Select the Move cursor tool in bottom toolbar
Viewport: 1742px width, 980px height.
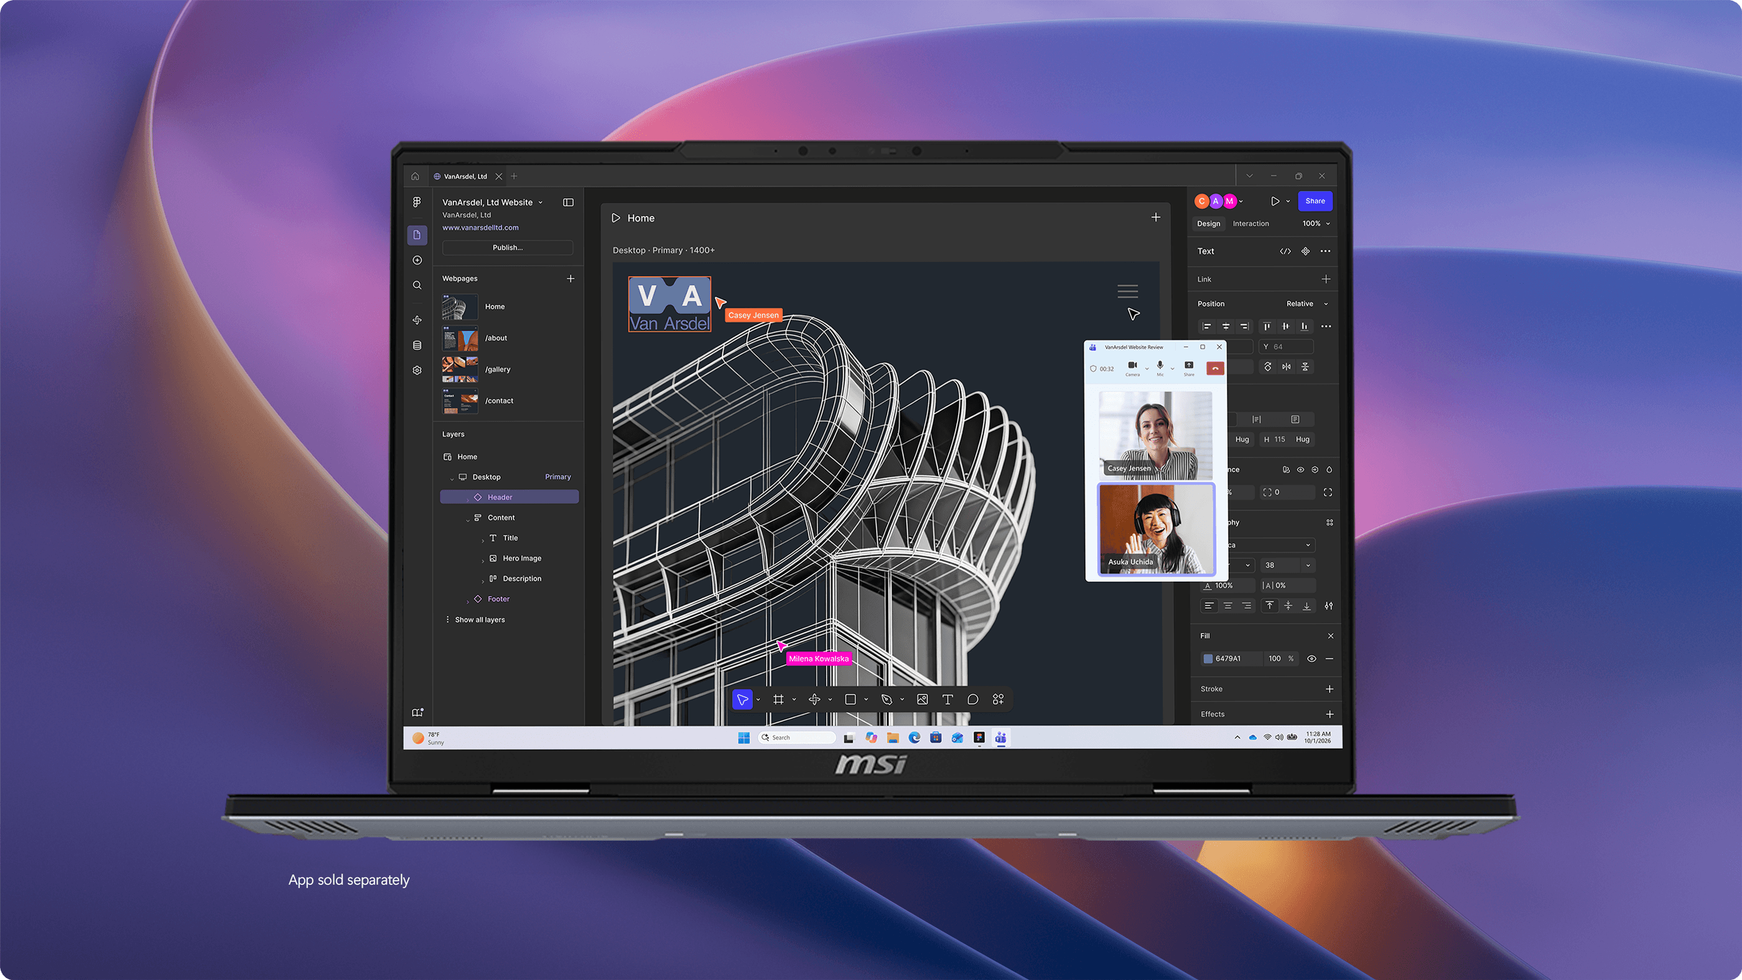[742, 699]
